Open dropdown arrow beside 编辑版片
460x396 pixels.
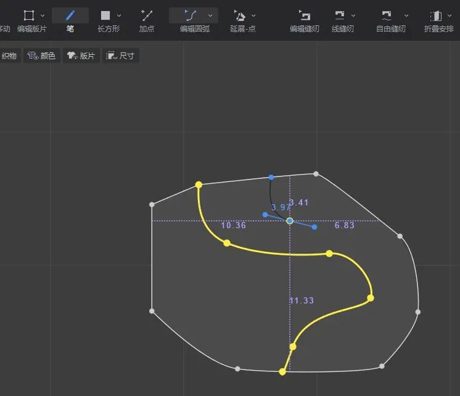[x=43, y=15]
